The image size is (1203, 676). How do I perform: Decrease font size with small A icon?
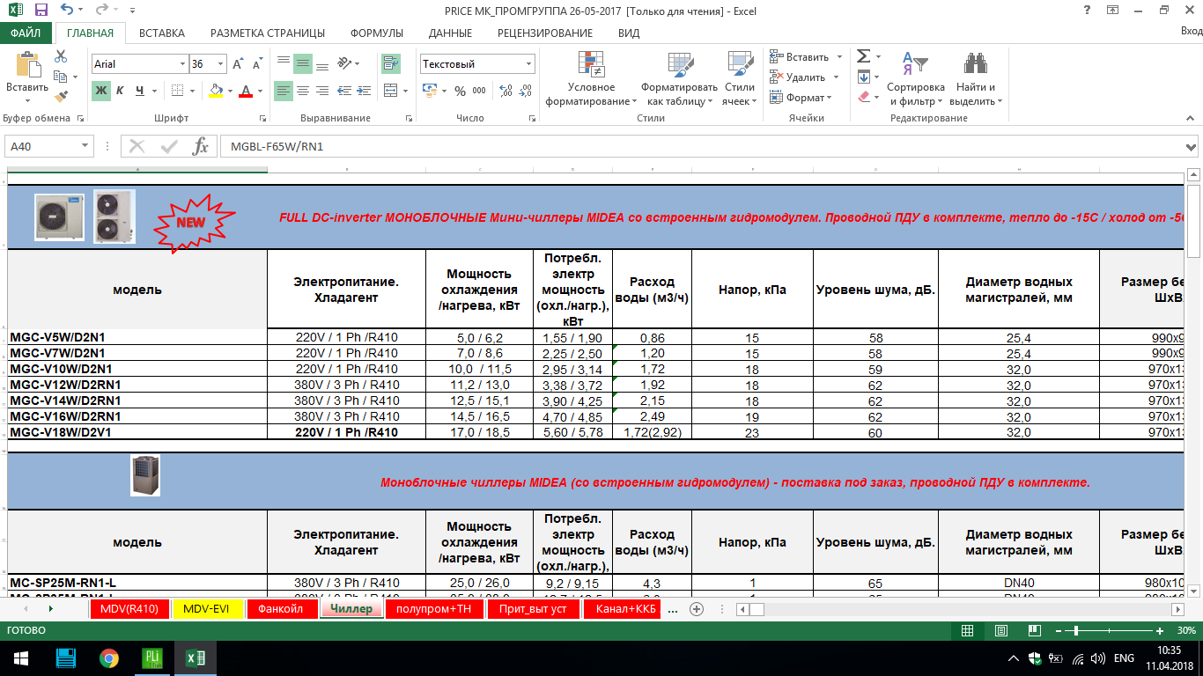pyautogui.click(x=256, y=64)
